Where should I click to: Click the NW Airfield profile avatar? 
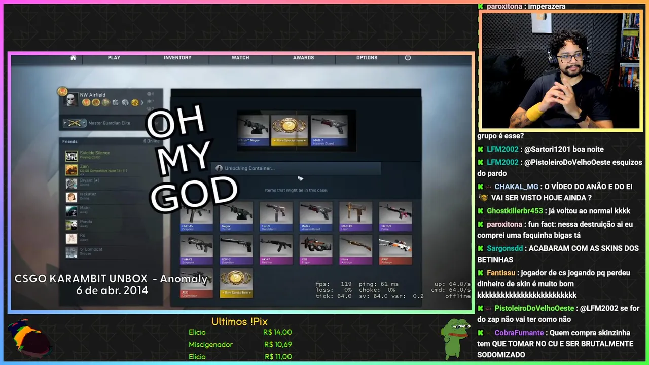click(71, 99)
